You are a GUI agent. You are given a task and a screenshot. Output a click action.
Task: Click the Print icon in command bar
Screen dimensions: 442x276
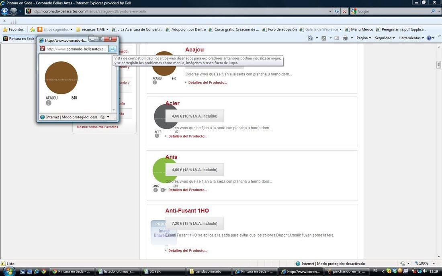coord(345,38)
